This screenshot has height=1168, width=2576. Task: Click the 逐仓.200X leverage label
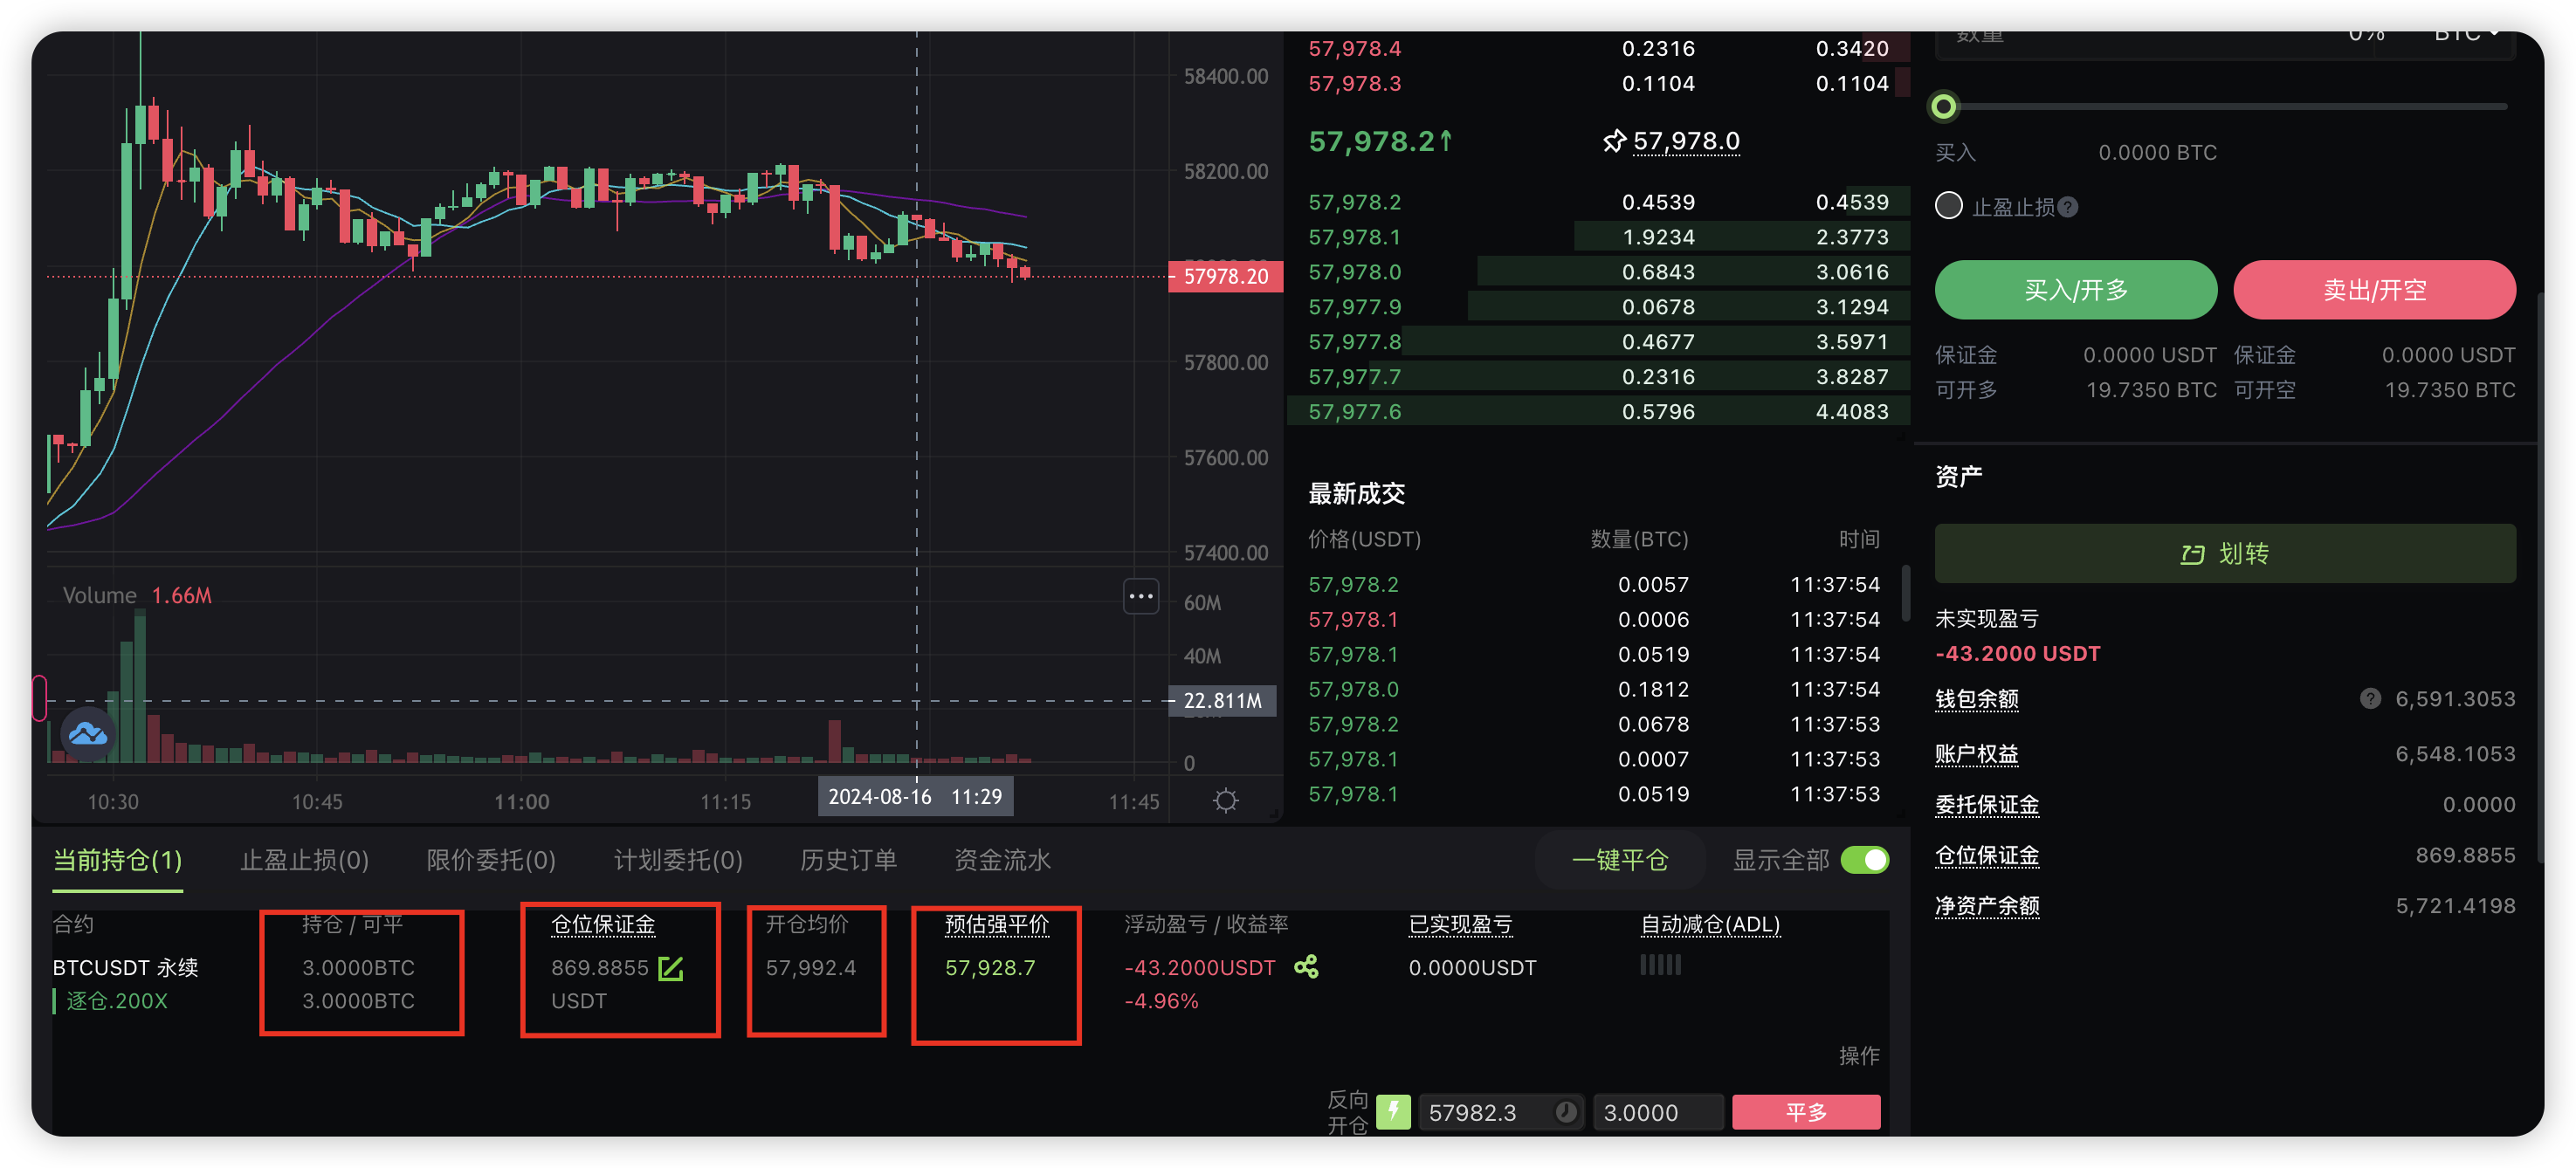[117, 1001]
